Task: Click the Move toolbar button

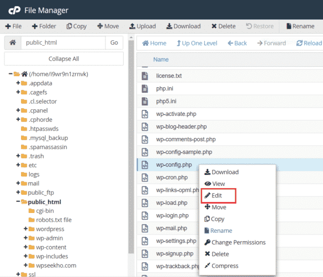Action: [108, 26]
